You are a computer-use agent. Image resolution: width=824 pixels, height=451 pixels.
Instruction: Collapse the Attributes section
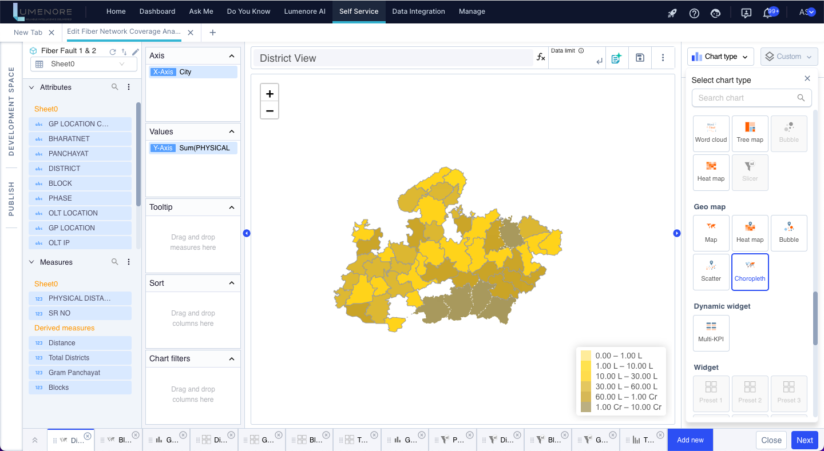(32, 87)
